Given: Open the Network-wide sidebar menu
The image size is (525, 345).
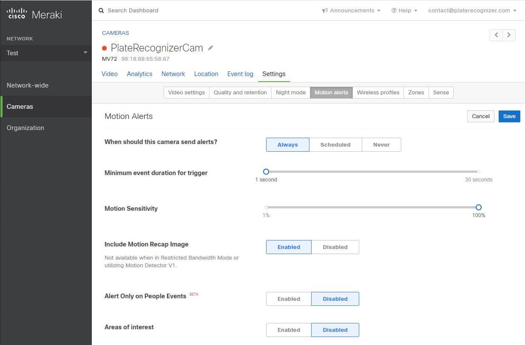Looking at the screenshot, I should [x=46, y=85].
